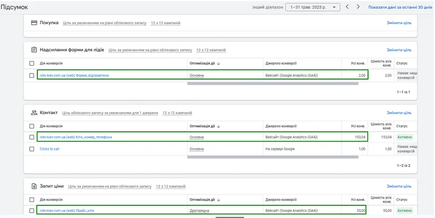
Task: Open Другорядна optimization dropdown for Прайс_клік
Action: [199, 211]
